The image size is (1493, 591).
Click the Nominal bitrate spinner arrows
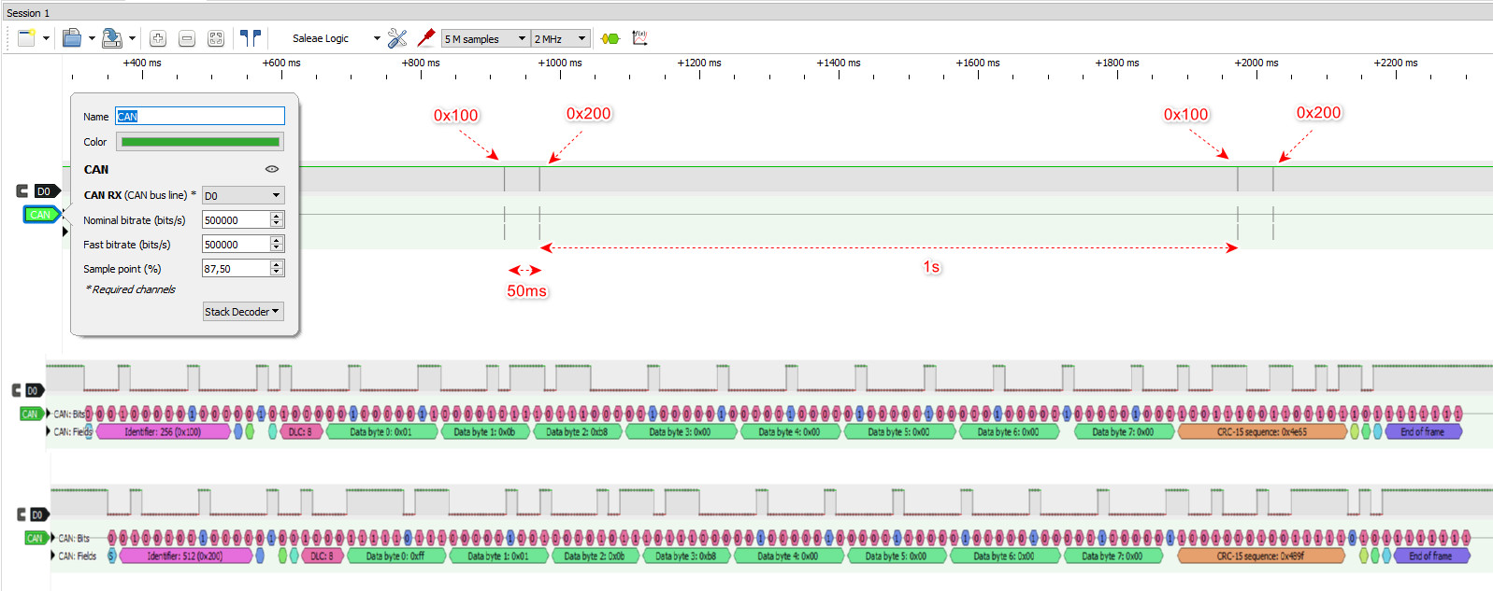pyautogui.click(x=277, y=219)
